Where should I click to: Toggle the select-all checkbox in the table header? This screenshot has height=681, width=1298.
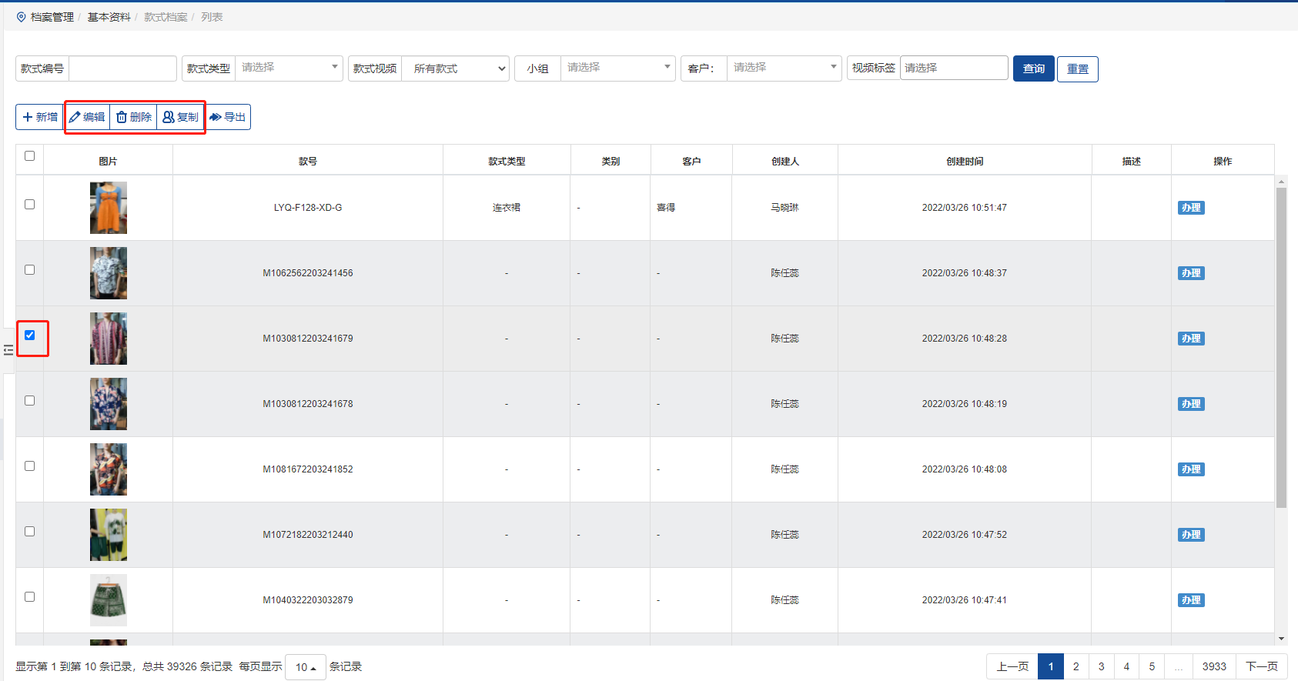[x=30, y=156]
